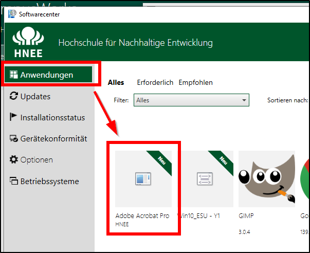Expand the Filter dropdown arrow

tap(244, 100)
